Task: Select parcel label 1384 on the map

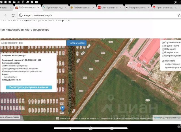Action: pos(97,61)
